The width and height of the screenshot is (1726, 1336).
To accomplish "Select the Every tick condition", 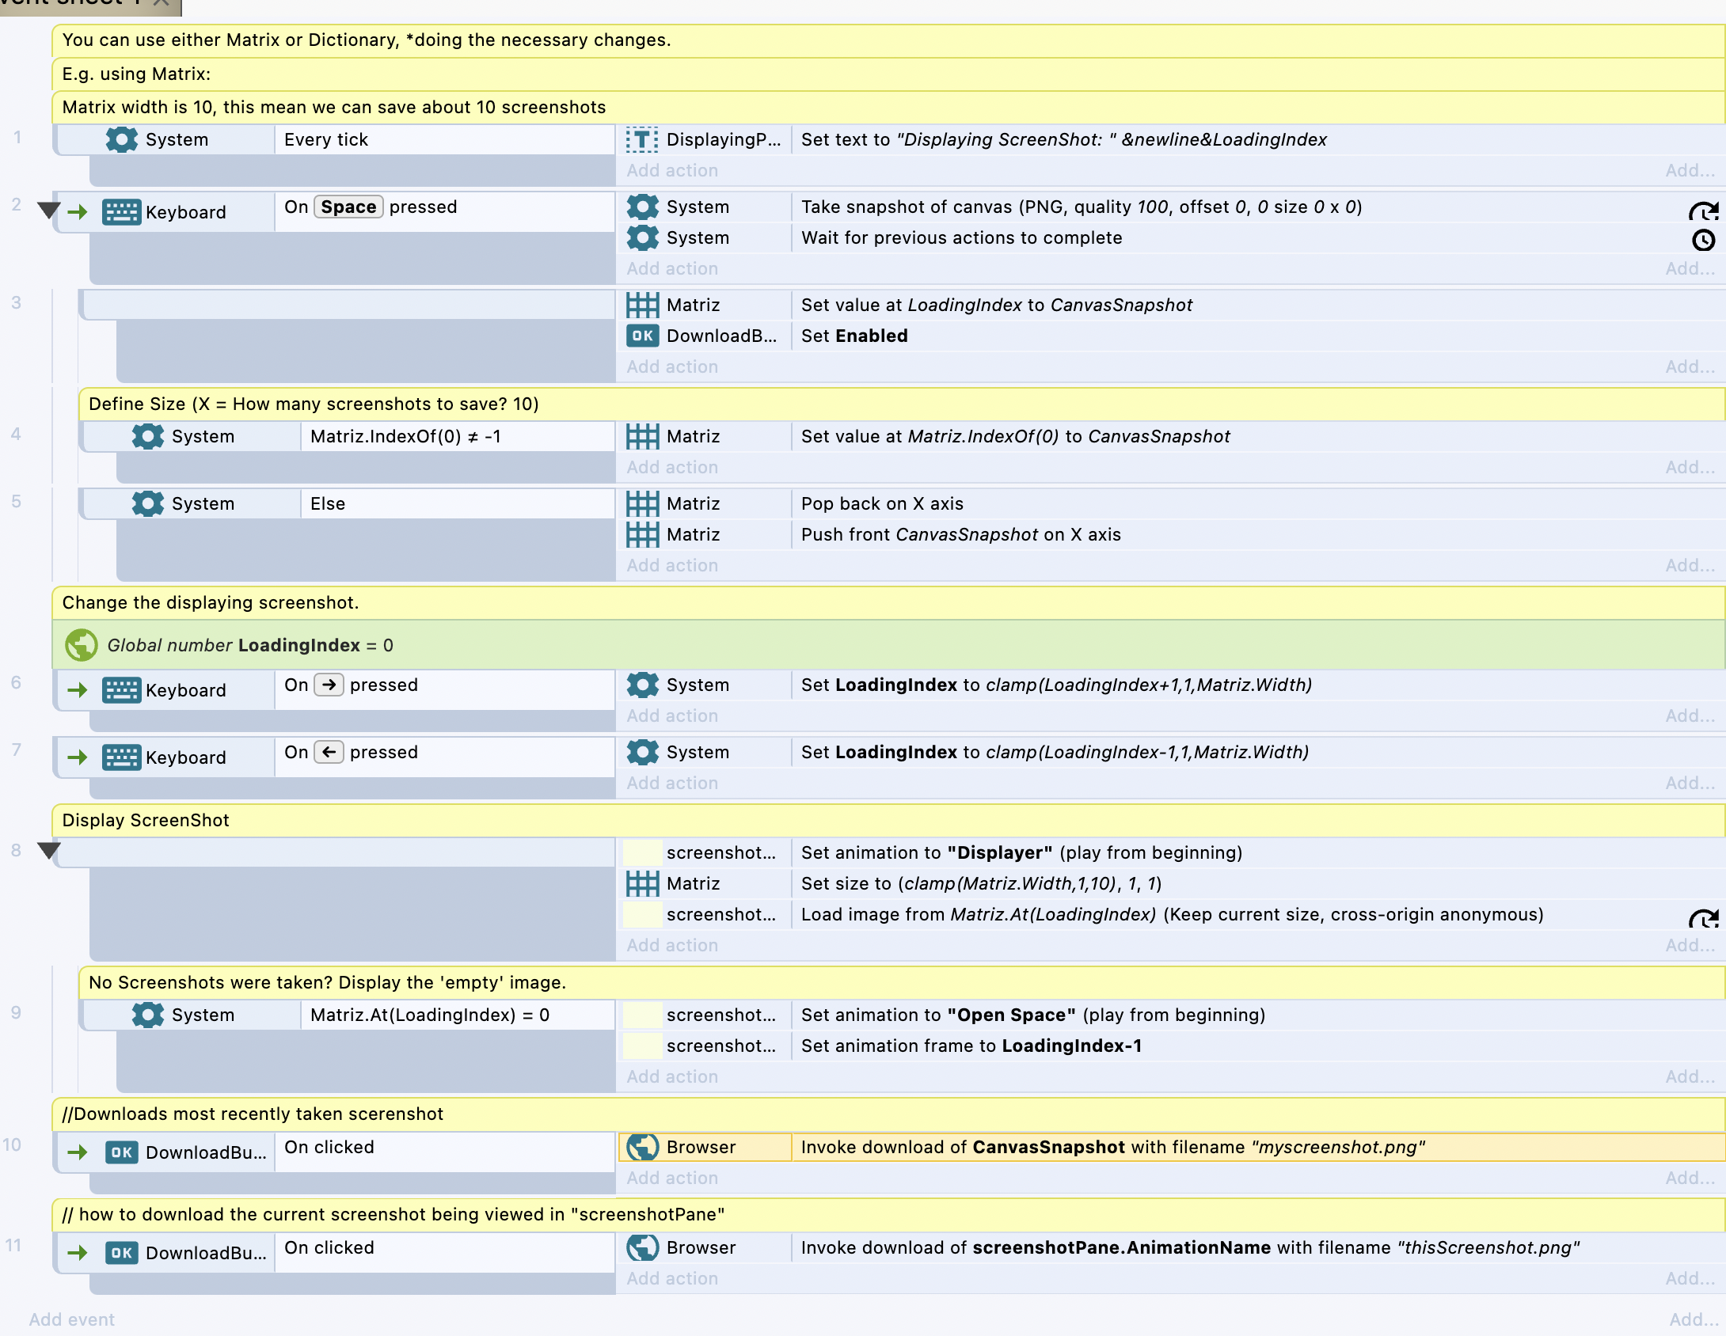I will click(445, 139).
